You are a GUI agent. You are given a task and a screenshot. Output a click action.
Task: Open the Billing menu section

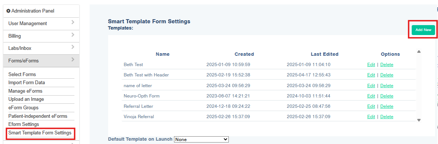(x=41, y=36)
